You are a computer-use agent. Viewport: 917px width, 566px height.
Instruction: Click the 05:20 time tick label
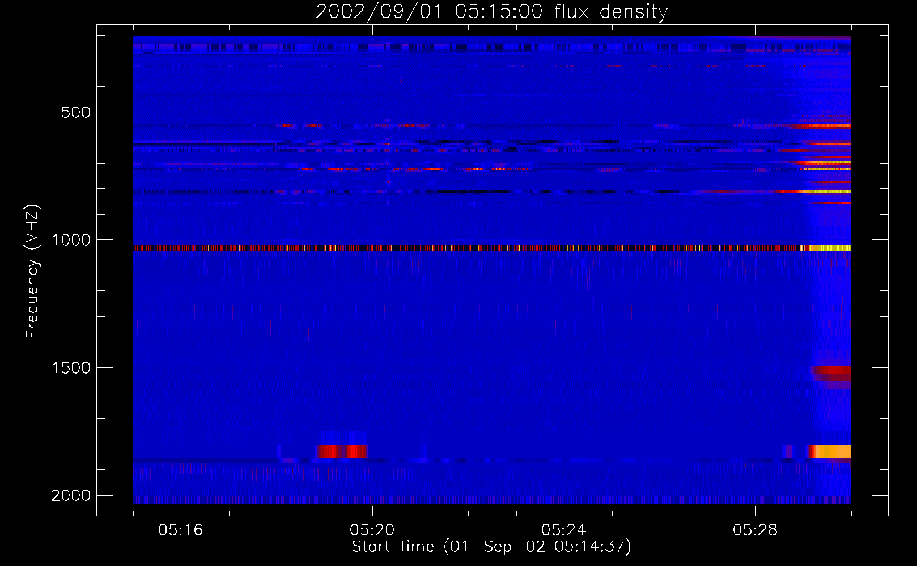click(372, 530)
